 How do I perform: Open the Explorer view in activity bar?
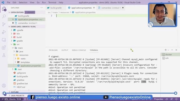coord(4,9)
